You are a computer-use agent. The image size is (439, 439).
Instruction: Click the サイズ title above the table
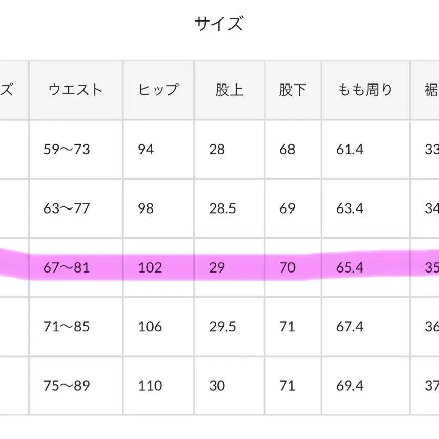tap(219, 24)
